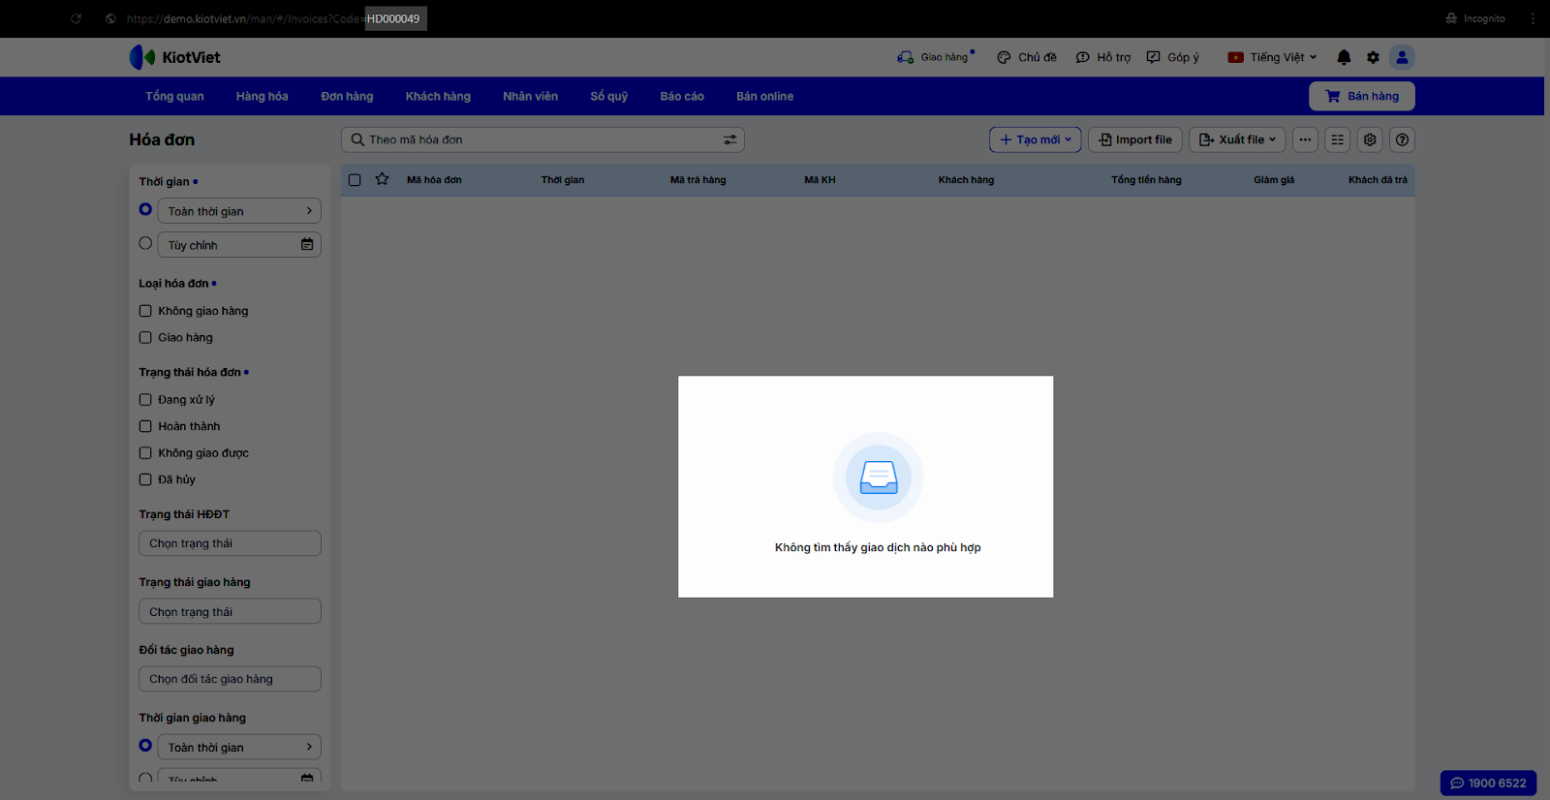This screenshot has width=1550, height=800.
Task: Check Giao hàng invoice type
Action: [145, 338]
